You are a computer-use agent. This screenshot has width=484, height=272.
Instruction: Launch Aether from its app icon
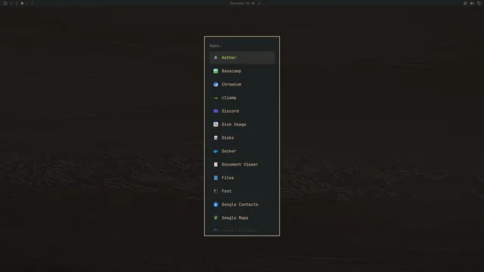point(216,57)
